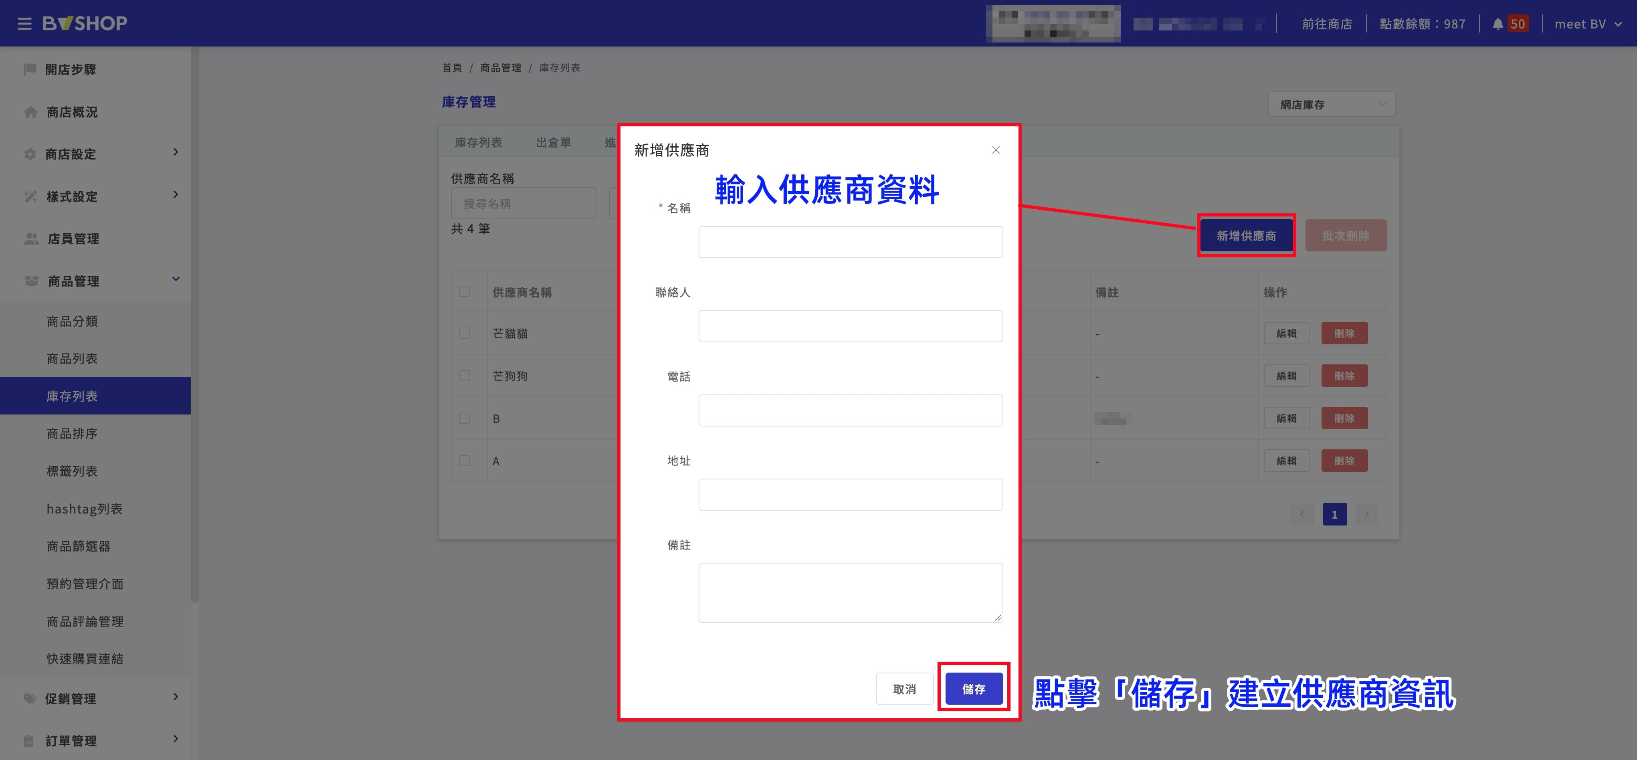Focus the 名稱 input field
The height and width of the screenshot is (760, 1637).
(851, 242)
